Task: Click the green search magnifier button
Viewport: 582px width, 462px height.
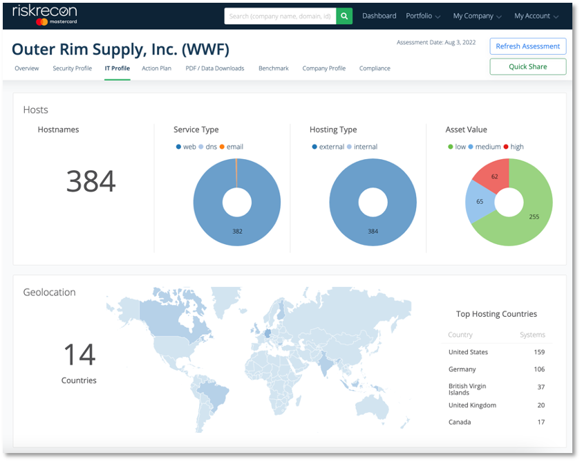Action: click(x=345, y=16)
